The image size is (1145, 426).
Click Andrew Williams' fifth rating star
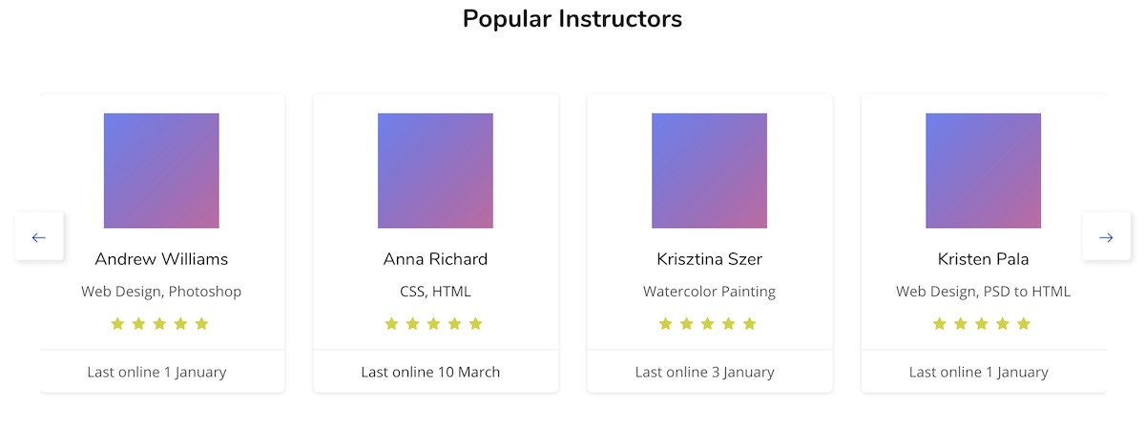click(x=201, y=324)
